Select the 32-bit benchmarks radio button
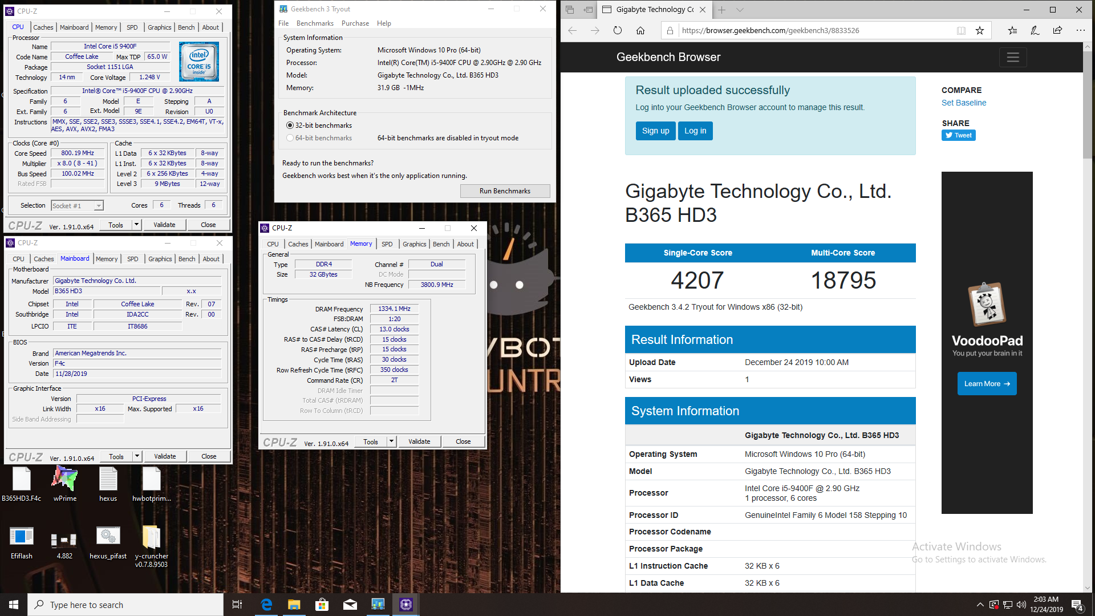1095x616 pixels. pyautogui.click(x=290, y=125)
